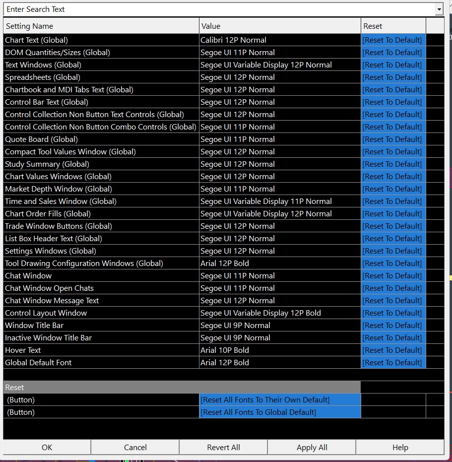Select the Hover Text Arial 10P Bold value
The image size is (452, 462).
[x=280, y=350]
